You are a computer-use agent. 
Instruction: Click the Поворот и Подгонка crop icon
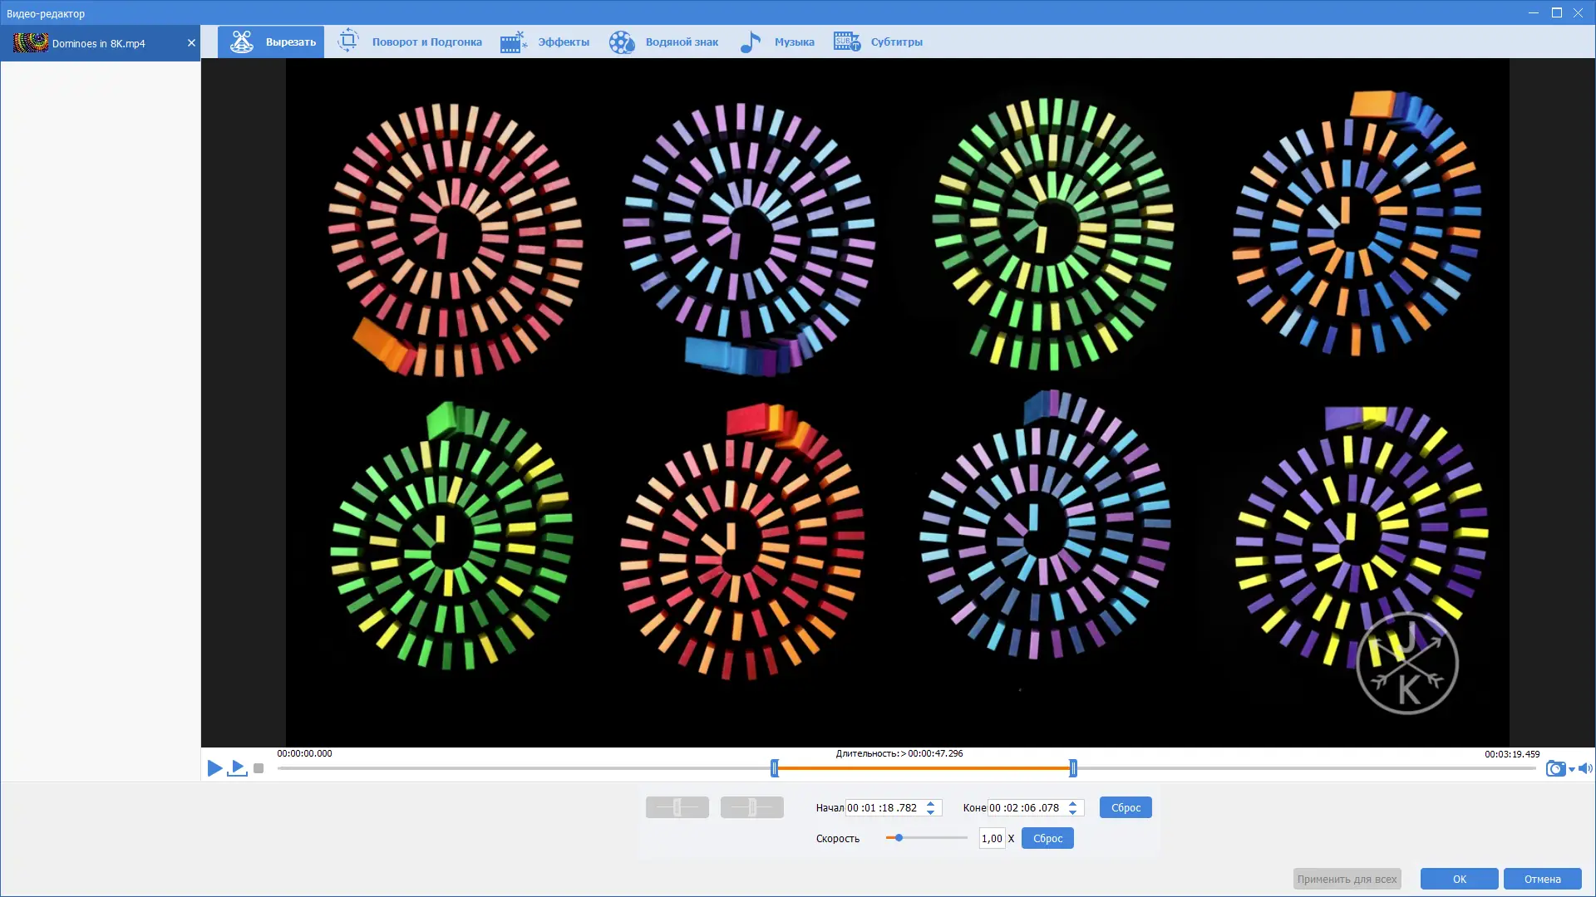[347, 41]
